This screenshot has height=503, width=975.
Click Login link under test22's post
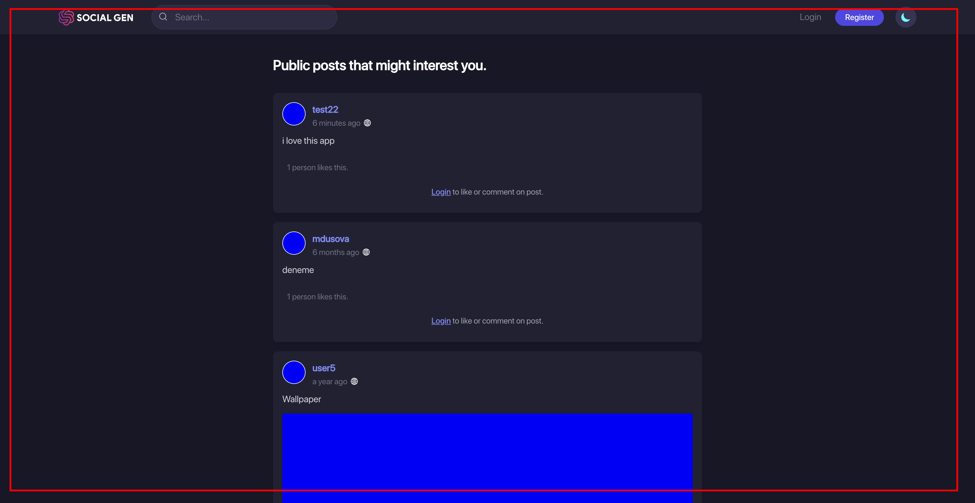point(441,192)
